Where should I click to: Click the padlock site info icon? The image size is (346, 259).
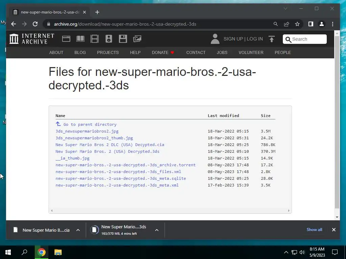[49, 24]
